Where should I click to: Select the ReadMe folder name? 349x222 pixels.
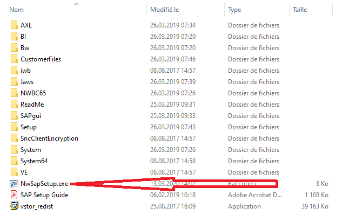click(x=32, y=104)
